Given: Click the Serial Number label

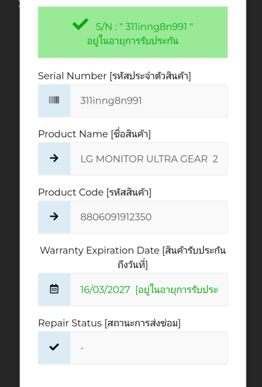Looking at the screenshot, I should 114,76.
